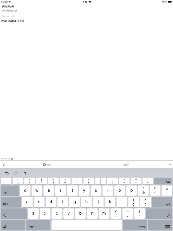173x231 pixels.
Task: Tap the space bar
Action: coord(86,225)
